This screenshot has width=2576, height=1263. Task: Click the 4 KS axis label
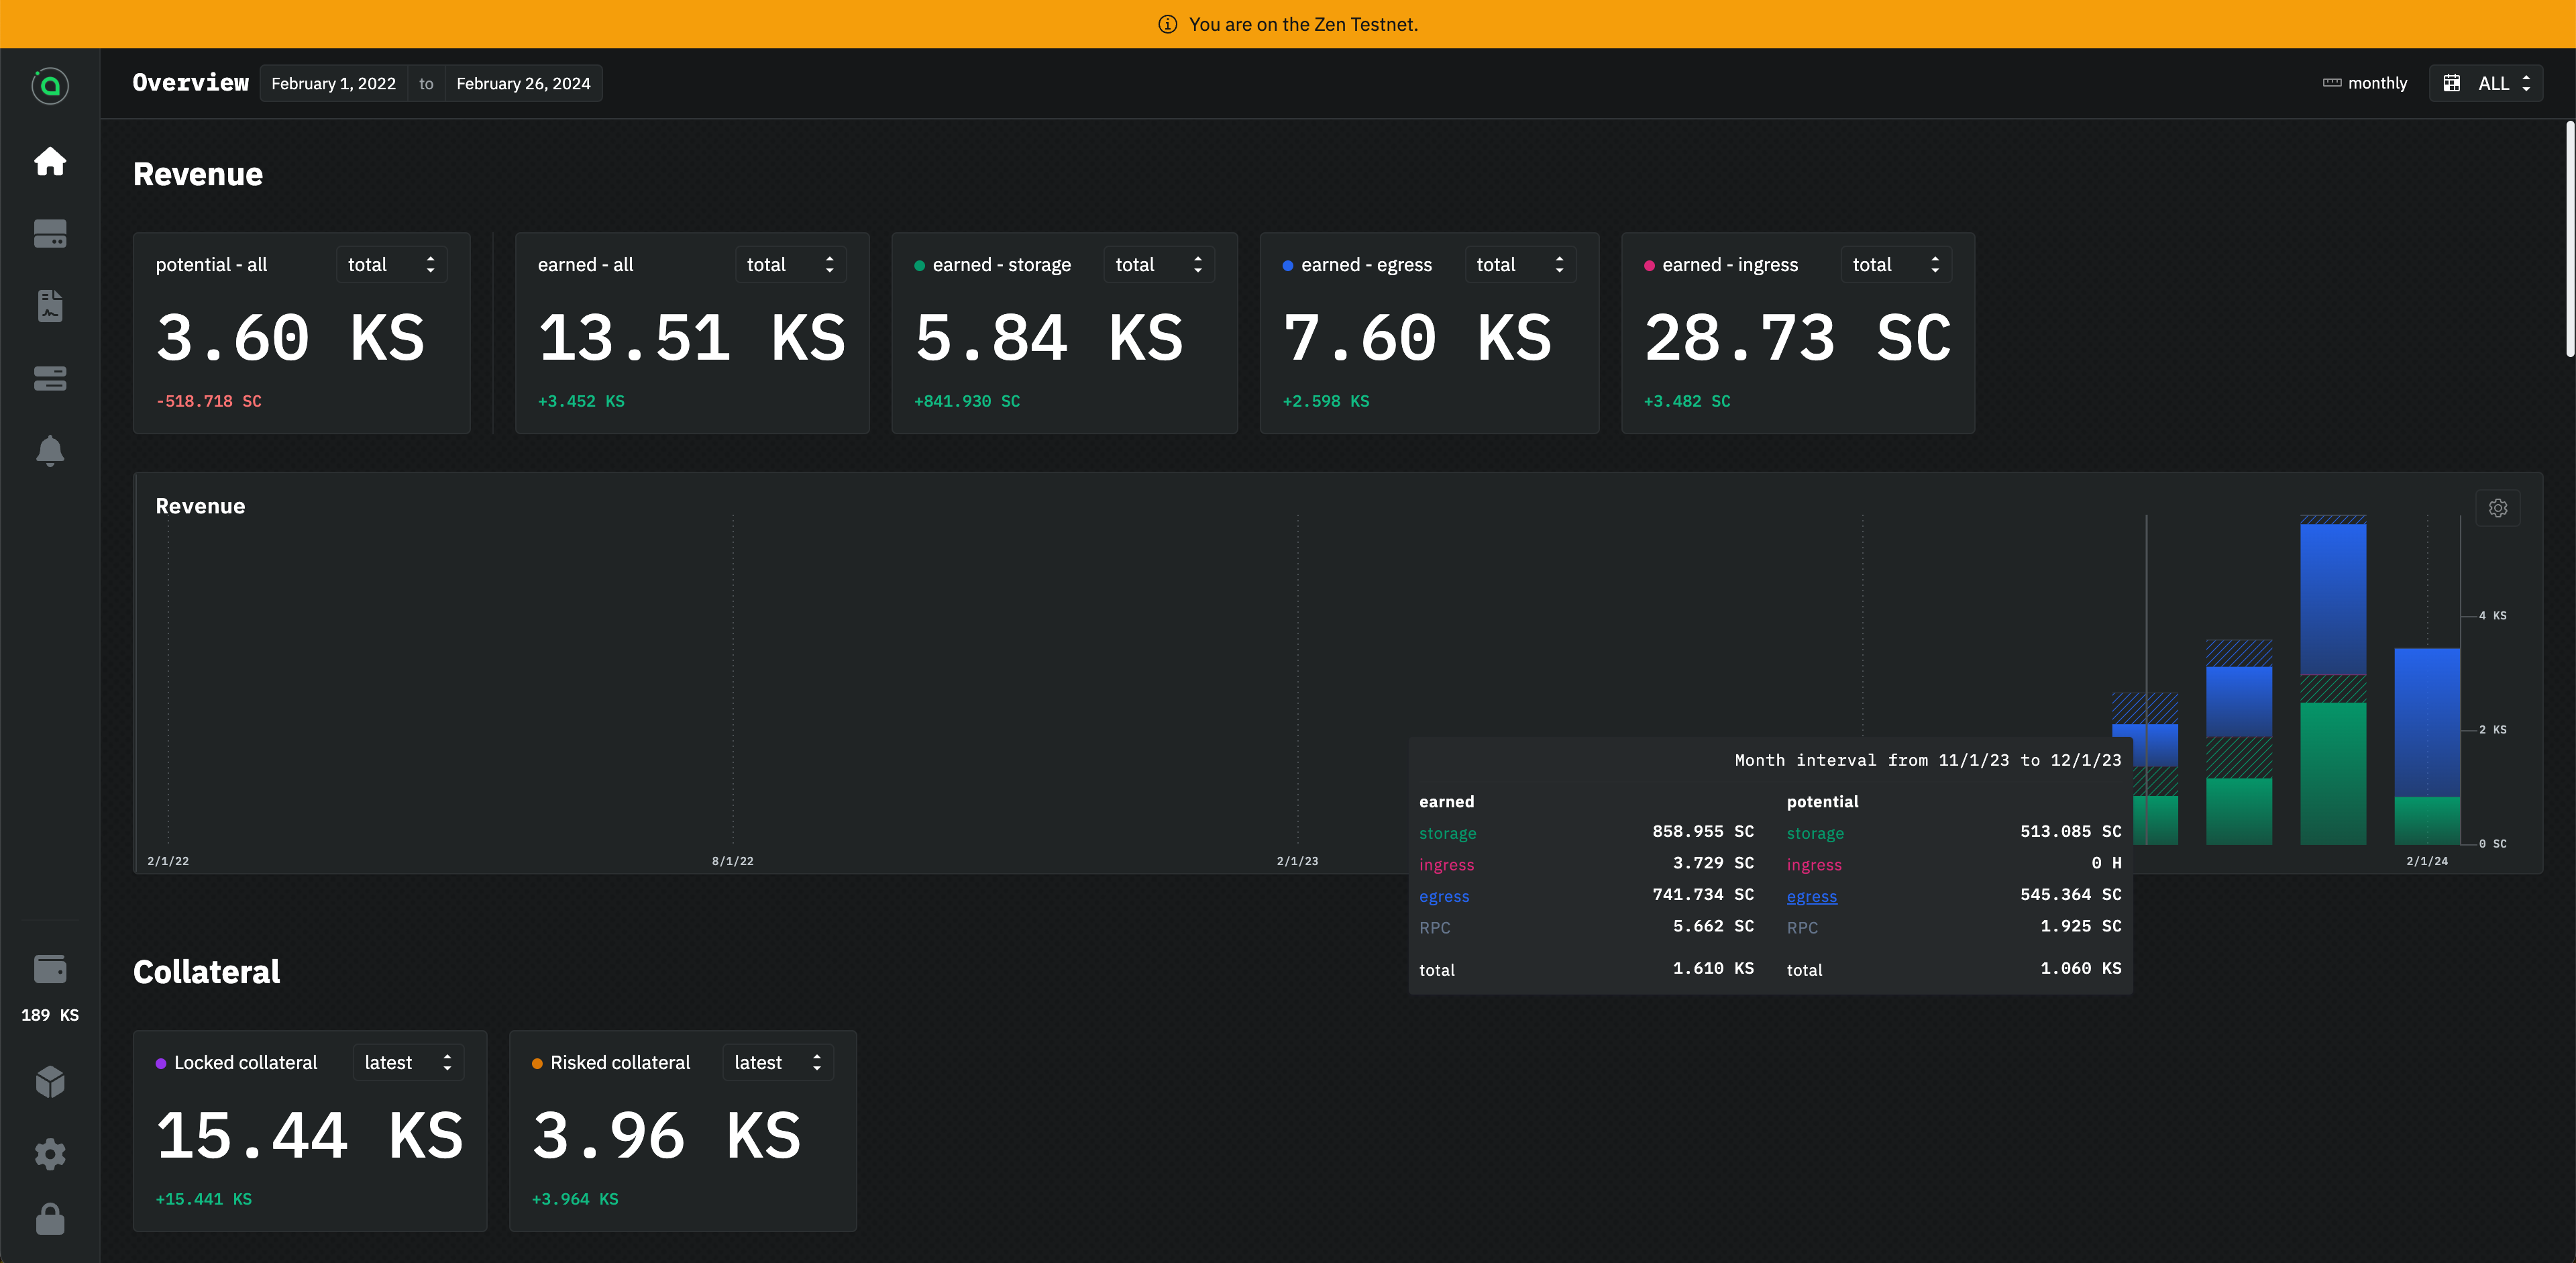pos(2493,616)
